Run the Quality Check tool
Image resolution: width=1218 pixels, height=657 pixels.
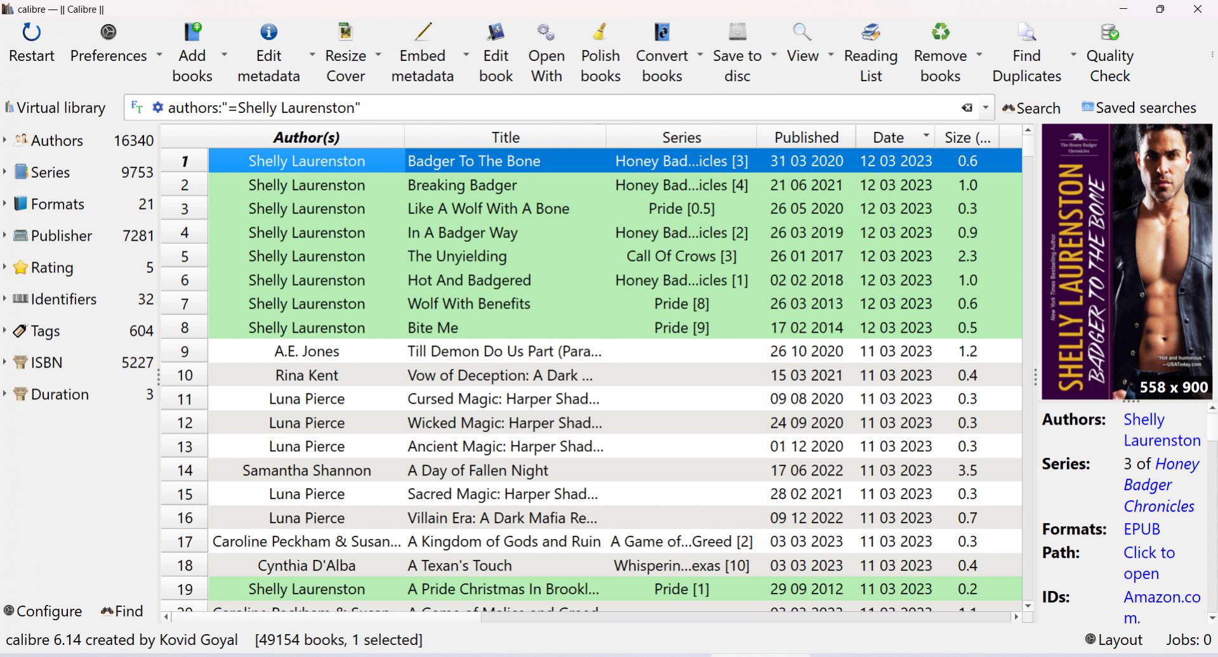point(1109,43)
